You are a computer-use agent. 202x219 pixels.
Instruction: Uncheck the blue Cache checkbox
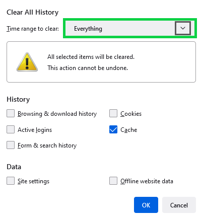coord(113,129)
